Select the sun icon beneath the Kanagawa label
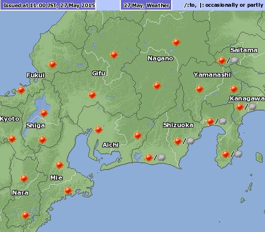The image size is (265, 232). tap(239, 107)
